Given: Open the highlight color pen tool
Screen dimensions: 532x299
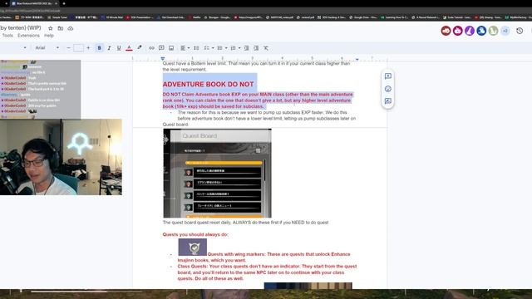Looking at the screenshot, I should (x=140, y=48).
